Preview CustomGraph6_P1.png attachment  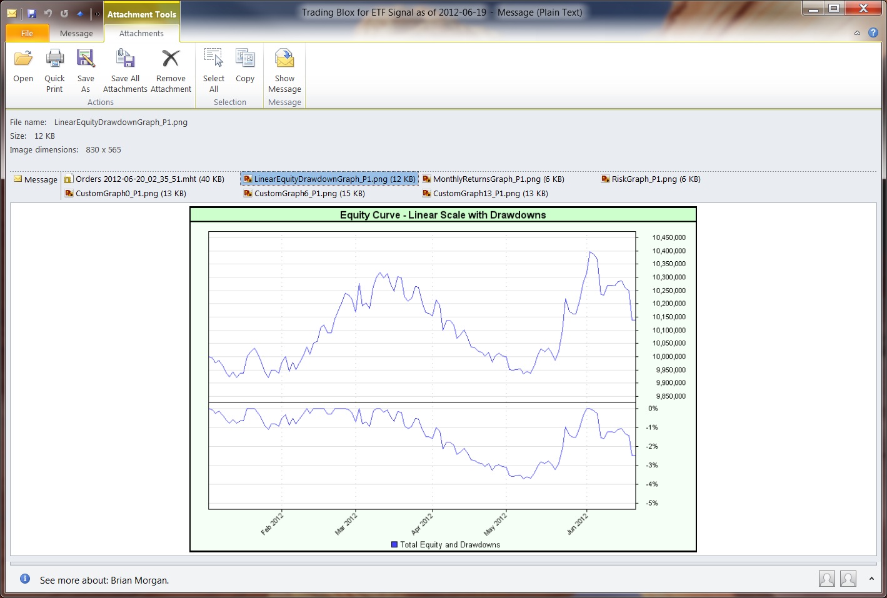304,193
